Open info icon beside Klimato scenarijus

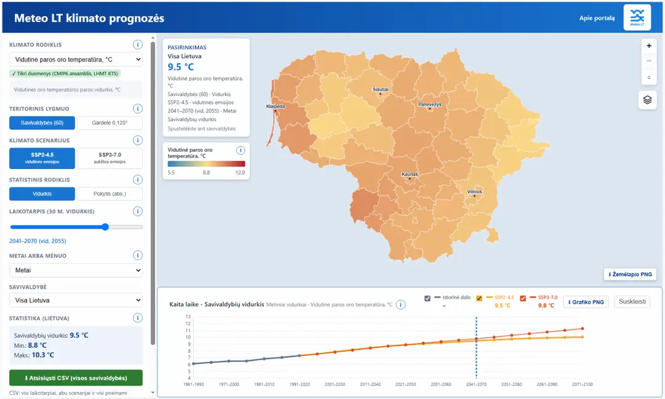[137, 140]
